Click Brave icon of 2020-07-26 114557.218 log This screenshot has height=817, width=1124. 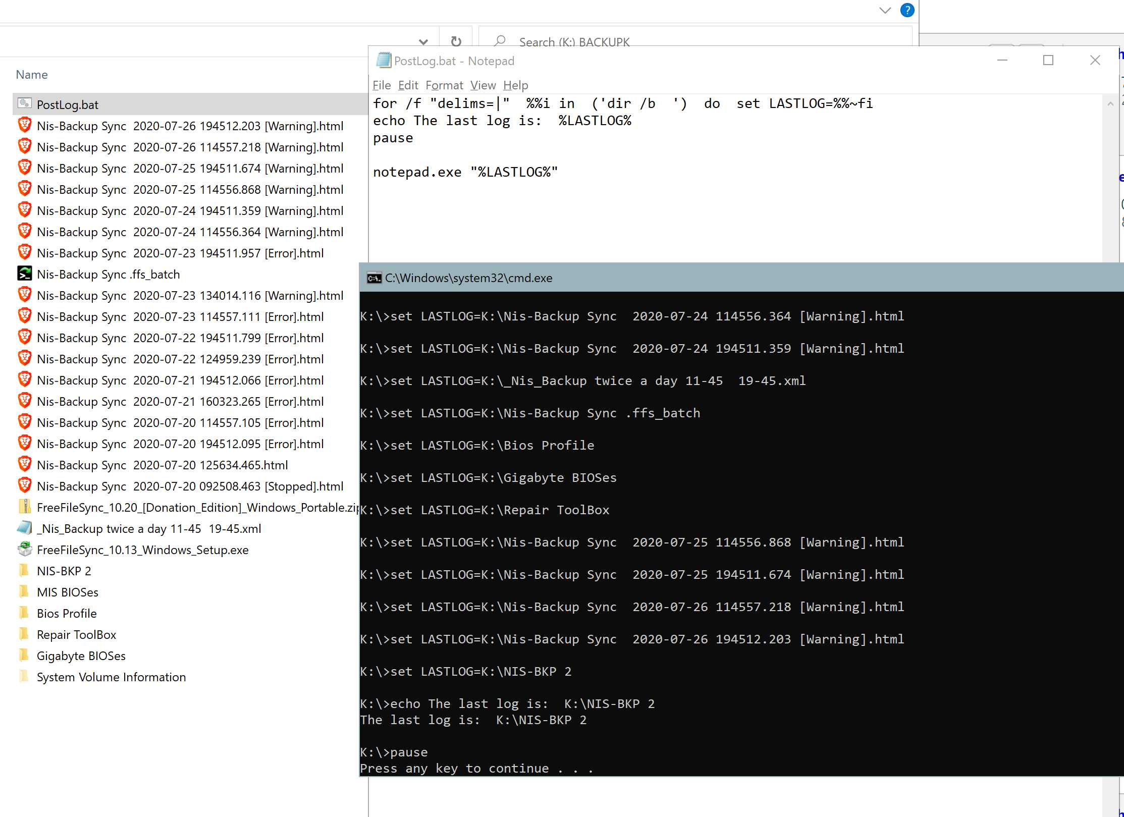pos(24,146)
